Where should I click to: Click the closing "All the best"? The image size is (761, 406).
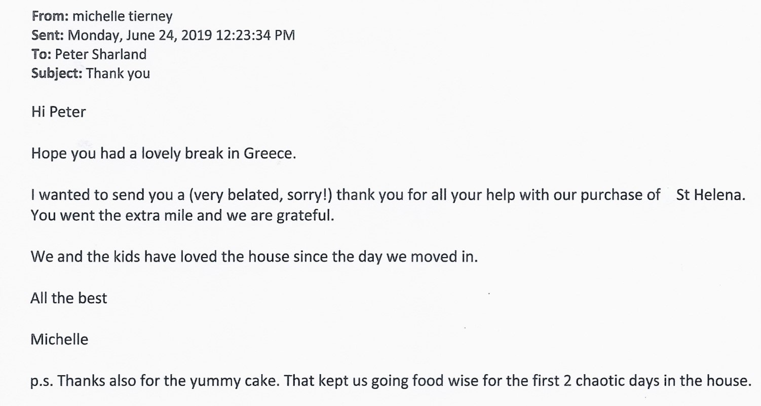coord(68,298)
